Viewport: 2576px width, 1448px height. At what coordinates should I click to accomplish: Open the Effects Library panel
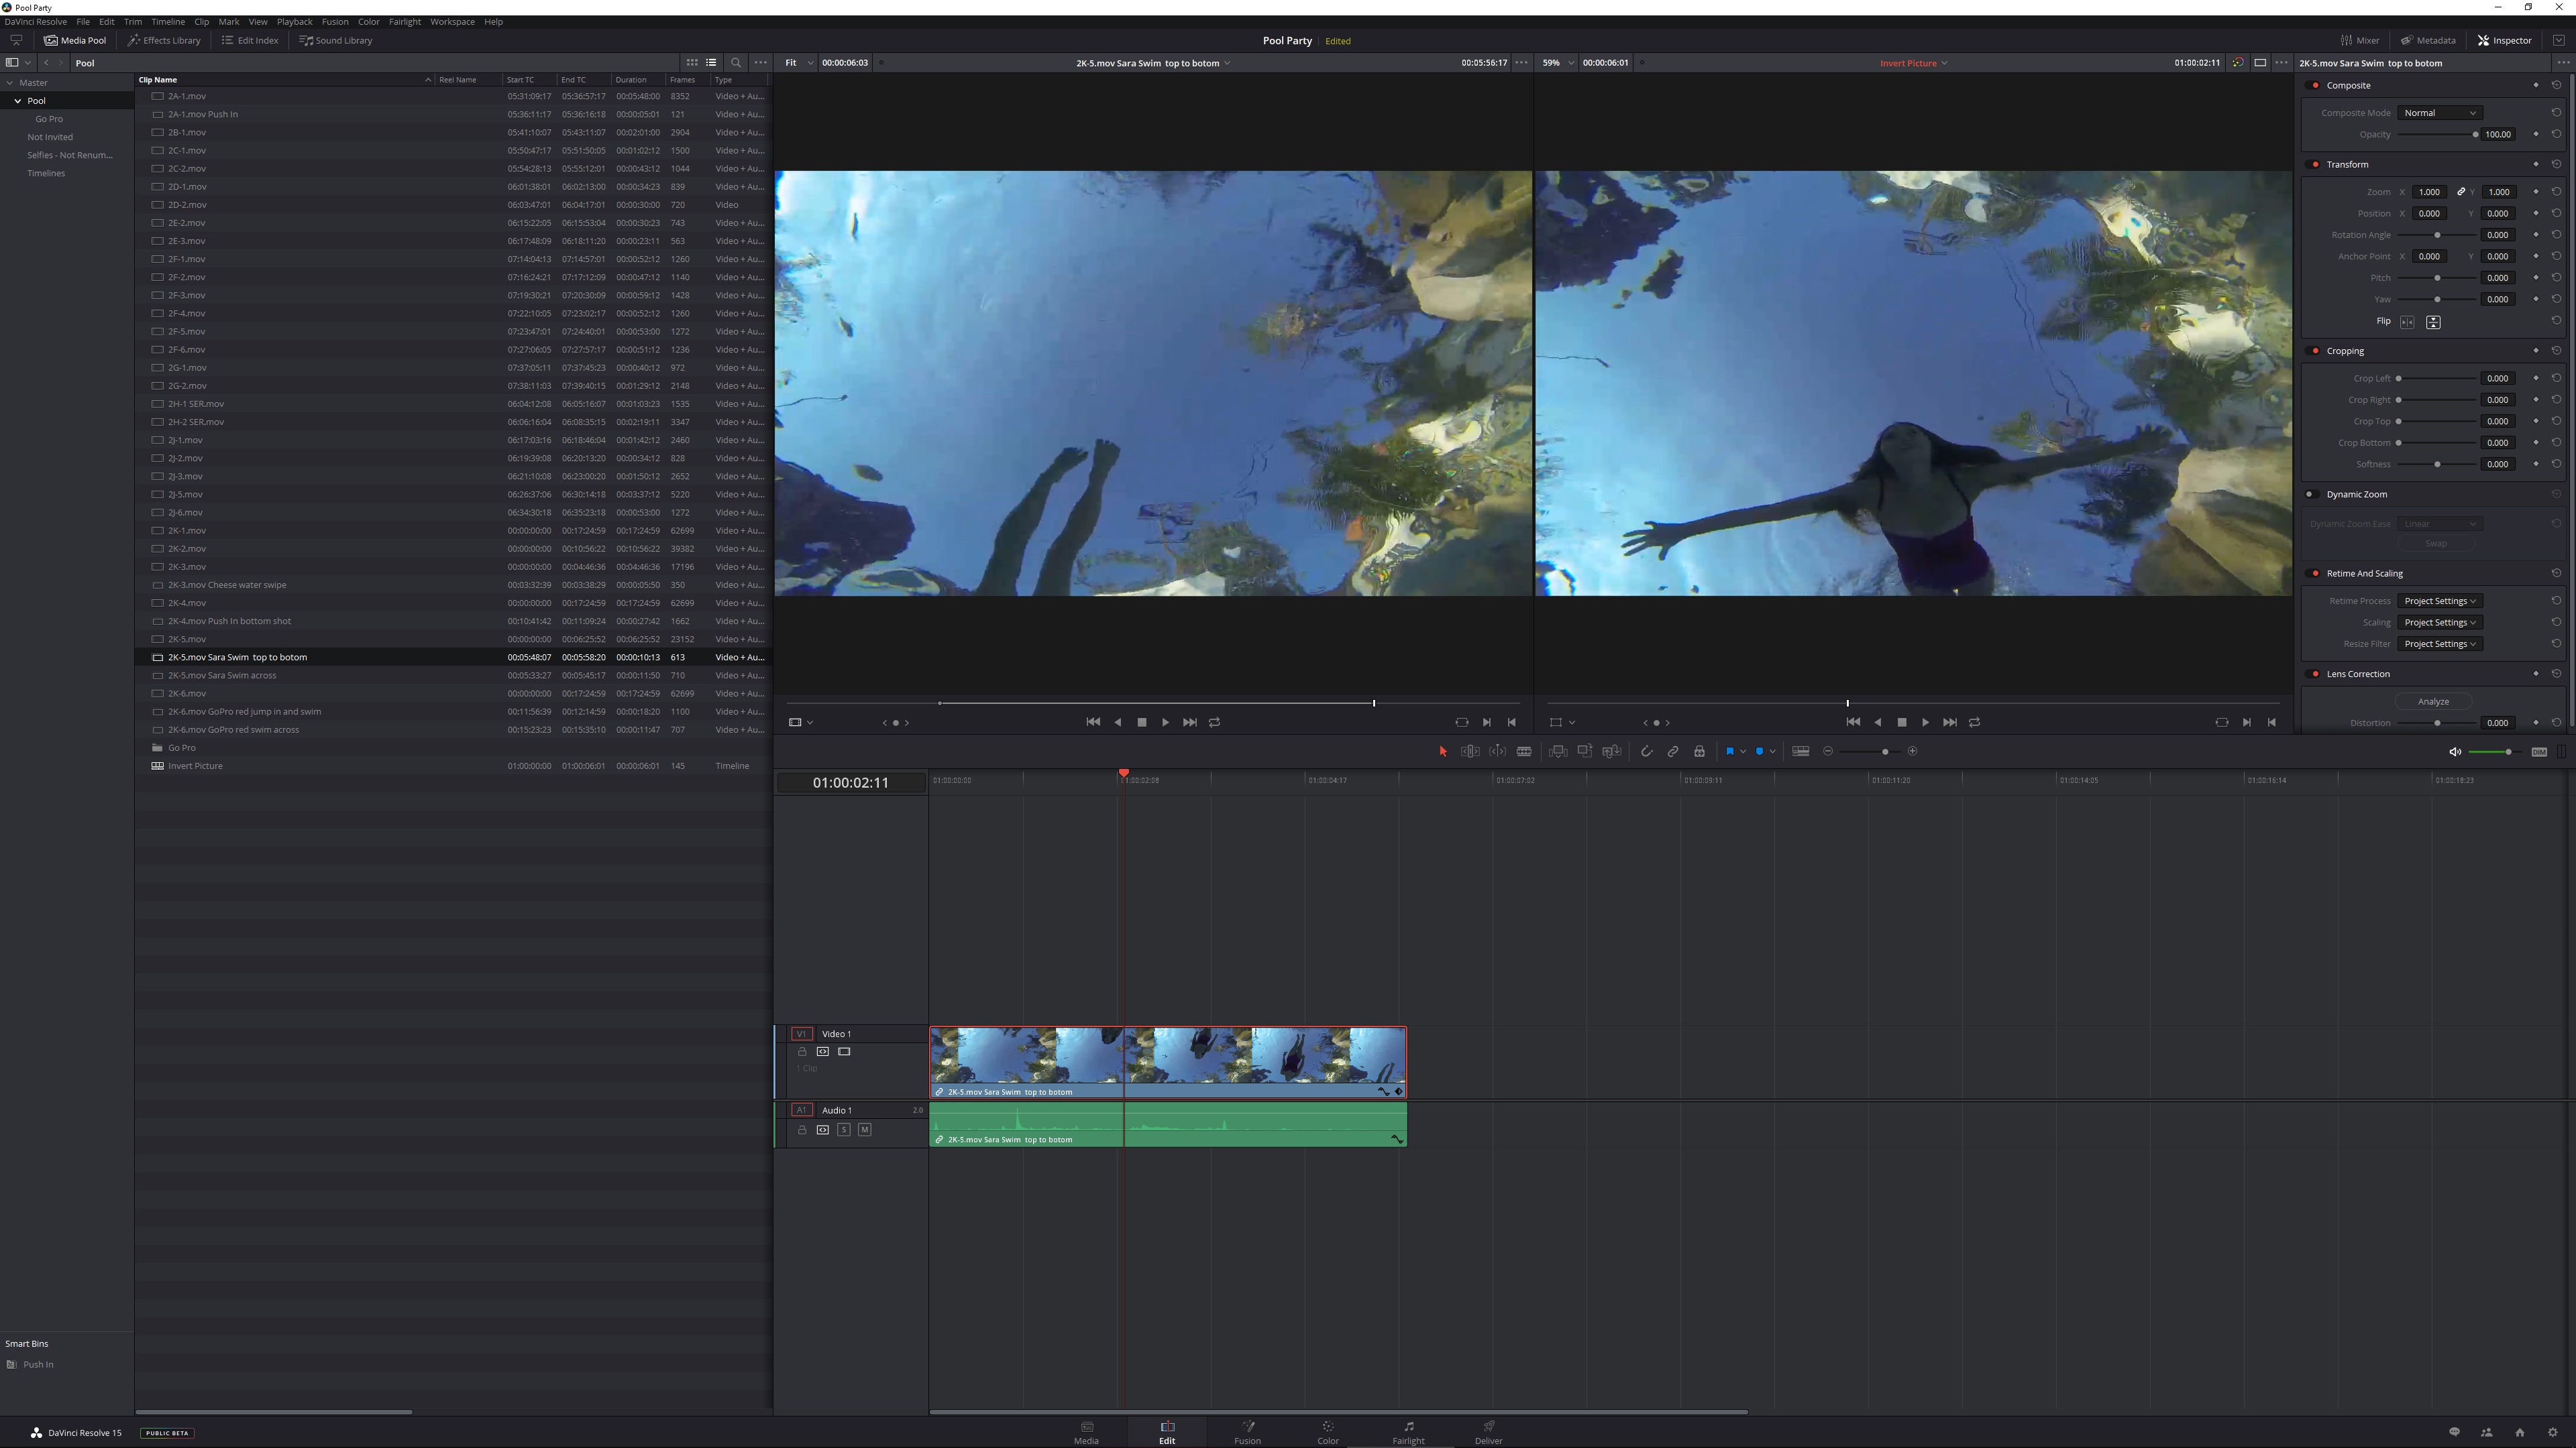coord(164,41)
